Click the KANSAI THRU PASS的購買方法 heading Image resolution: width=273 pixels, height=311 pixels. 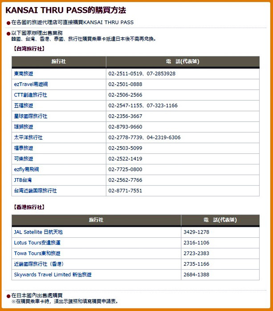coord(65,10)
